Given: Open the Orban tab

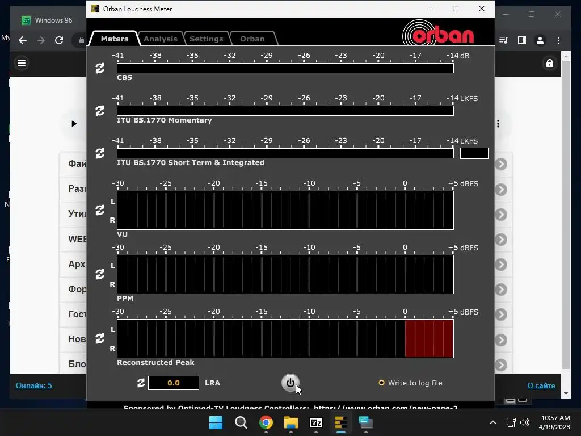Looking at the screenshot, I should click(252, 39).
